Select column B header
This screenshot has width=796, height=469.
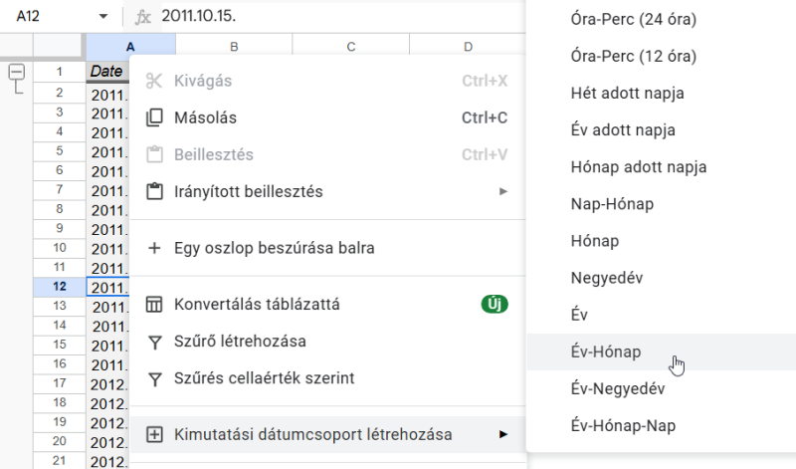click(233, 47)
